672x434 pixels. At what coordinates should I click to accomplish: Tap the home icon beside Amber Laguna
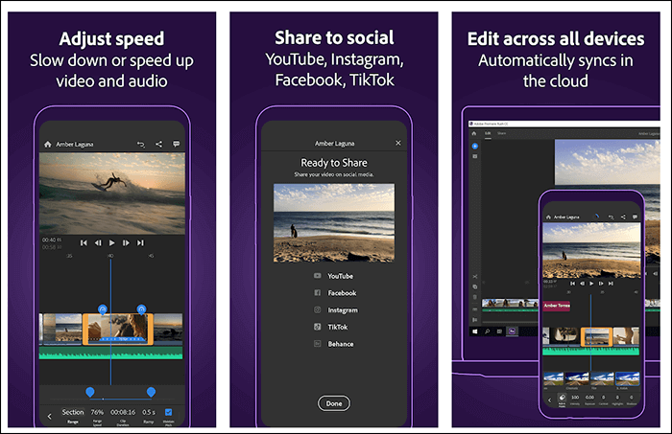coord(48,144)
